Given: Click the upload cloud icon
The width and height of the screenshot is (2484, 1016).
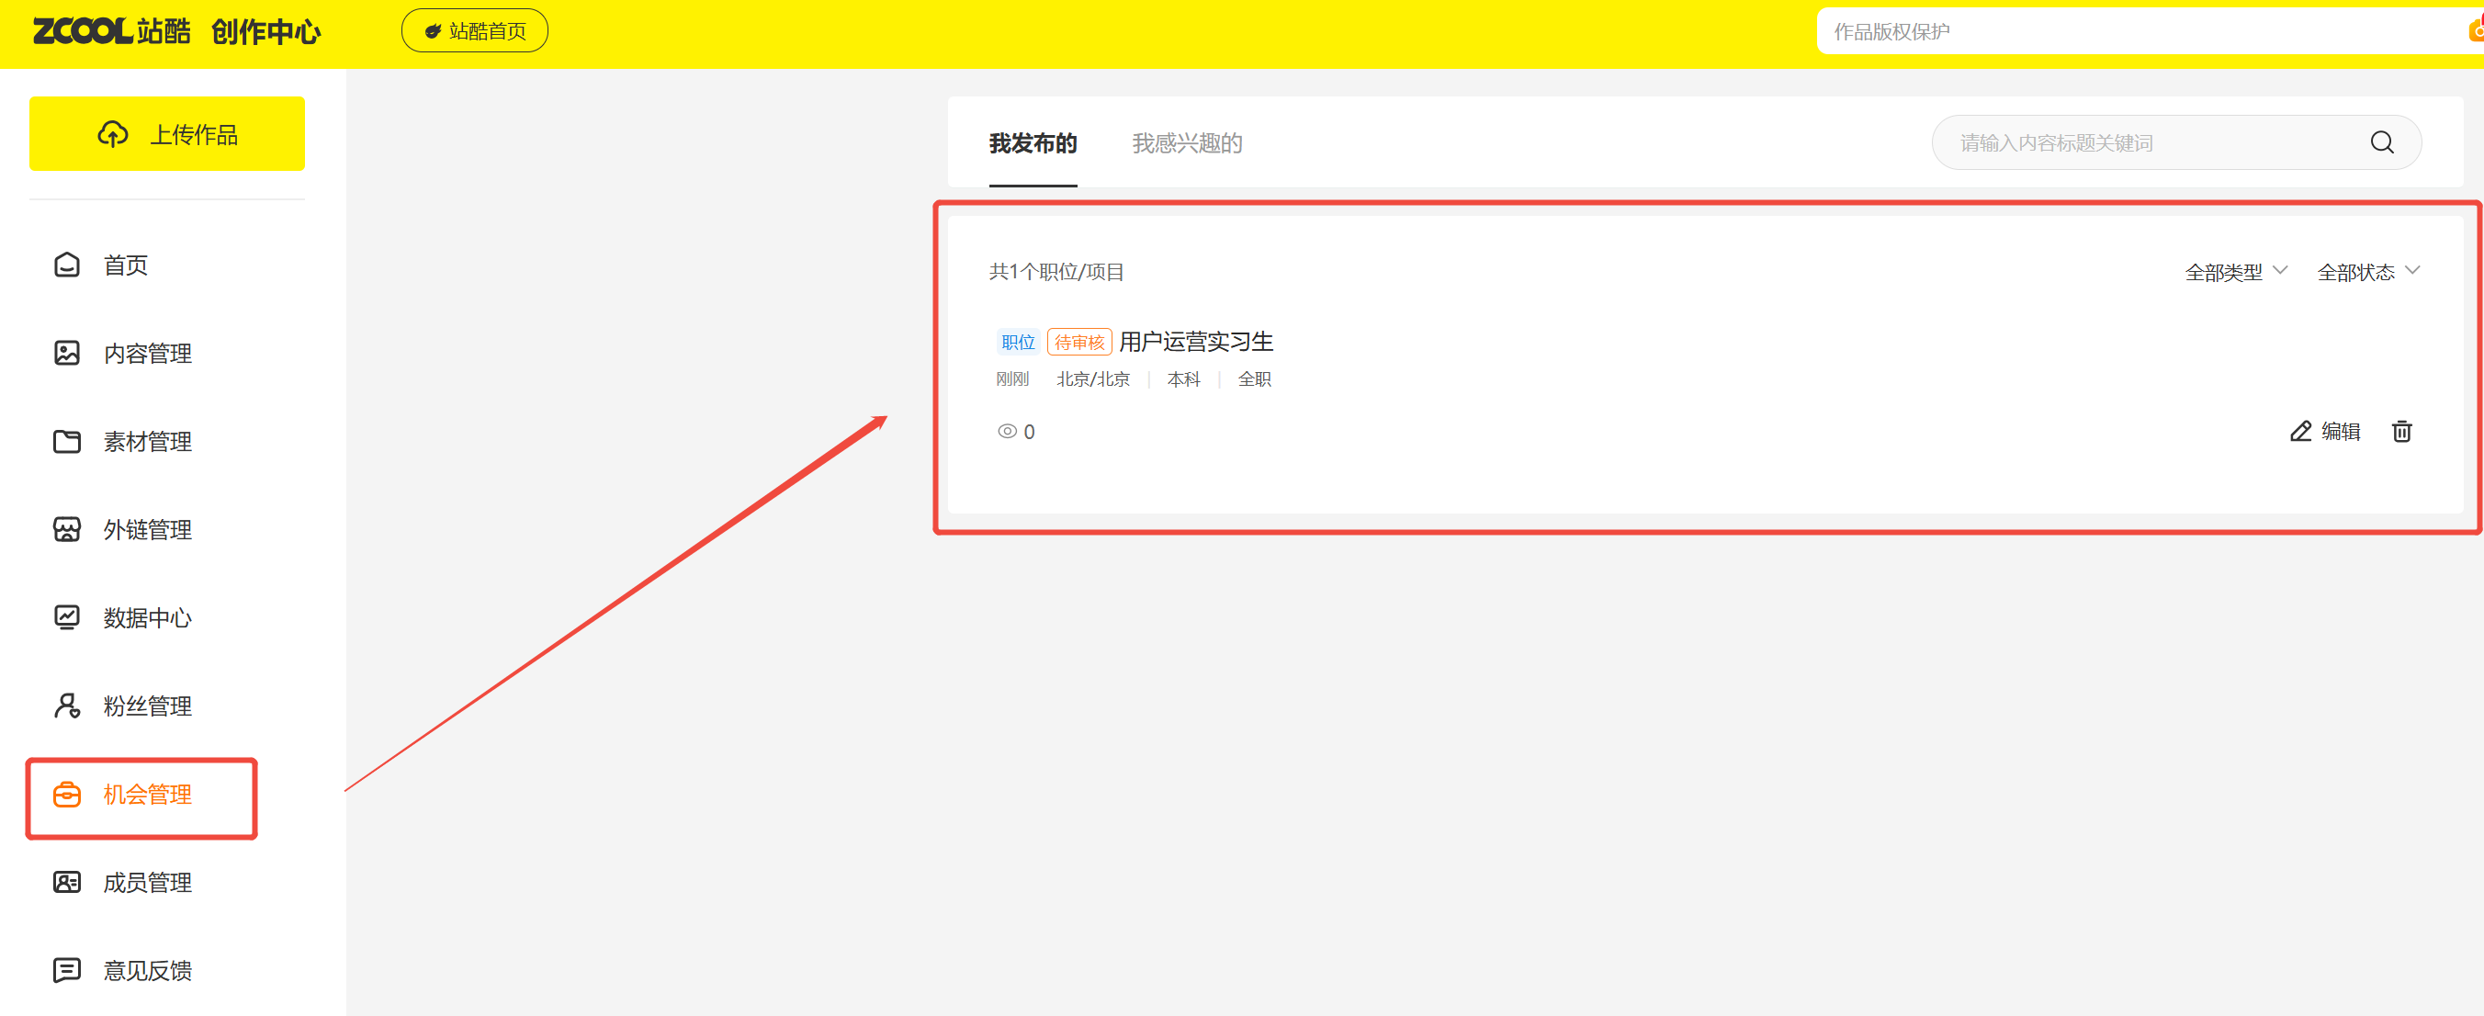Looking at the screenshot, I should point(113,134).
